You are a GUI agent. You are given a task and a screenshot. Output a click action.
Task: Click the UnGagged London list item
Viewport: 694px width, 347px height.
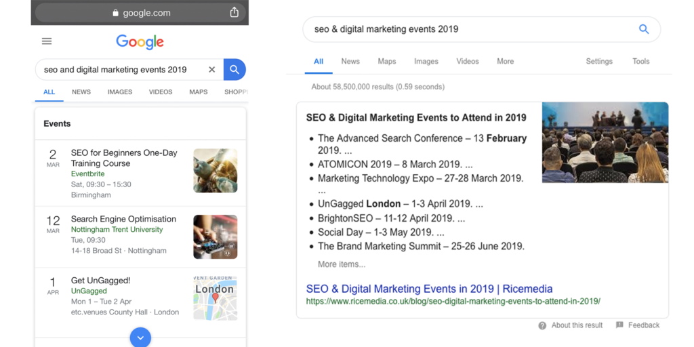click(x=401, y=205)
